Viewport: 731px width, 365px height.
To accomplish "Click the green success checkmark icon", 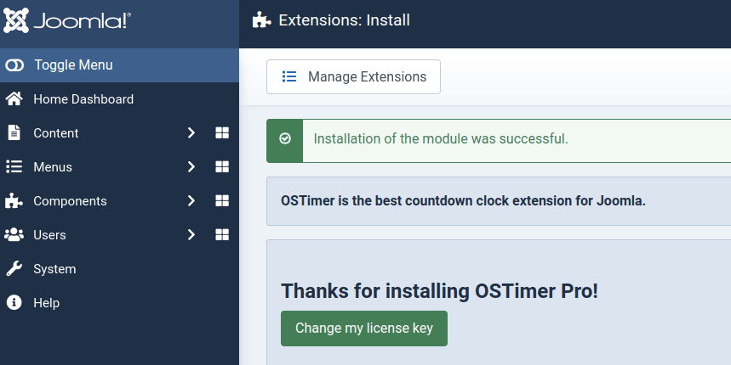I will click(285, 138).
